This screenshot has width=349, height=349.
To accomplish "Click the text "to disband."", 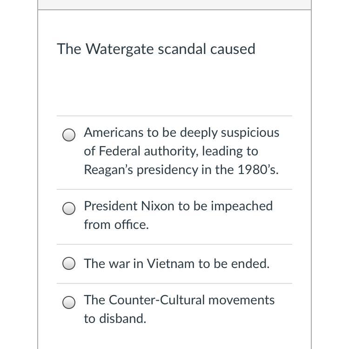I will [115, 319].
